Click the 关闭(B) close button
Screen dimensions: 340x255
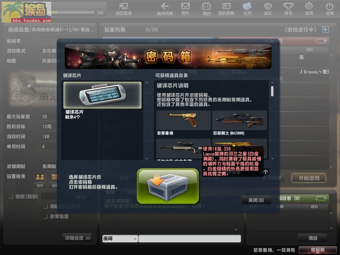256,200
